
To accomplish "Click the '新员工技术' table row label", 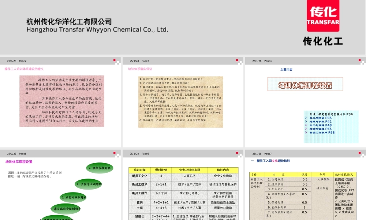I will pos(139,184).
